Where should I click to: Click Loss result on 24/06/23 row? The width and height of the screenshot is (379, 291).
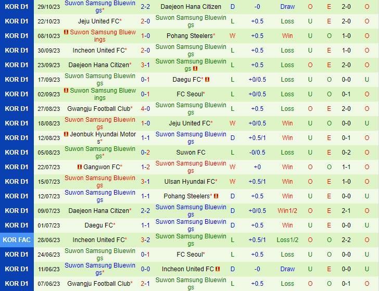tap(287, 255)
